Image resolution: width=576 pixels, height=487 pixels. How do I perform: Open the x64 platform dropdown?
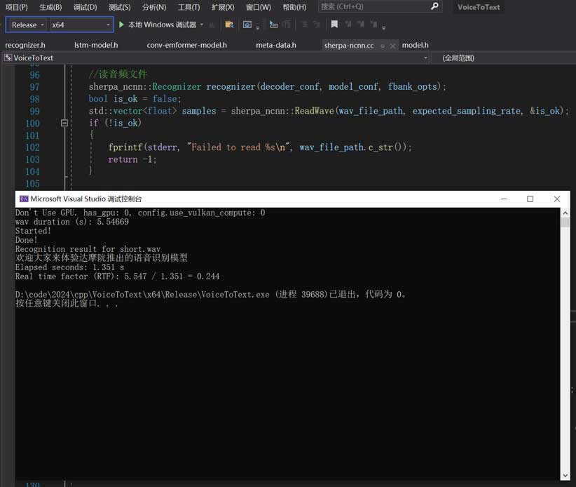click(81, 25)
